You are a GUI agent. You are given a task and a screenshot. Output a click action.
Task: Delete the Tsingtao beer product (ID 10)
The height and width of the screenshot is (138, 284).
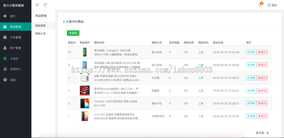click(262, 52)
